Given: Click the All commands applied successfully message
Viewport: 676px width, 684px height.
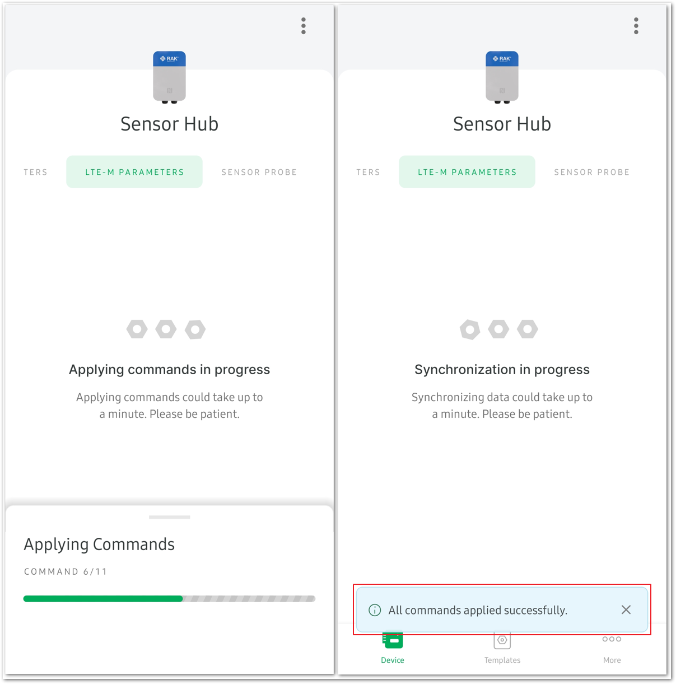Looking at the screenshot, I should pyautogui.click(x=478, y=610).
